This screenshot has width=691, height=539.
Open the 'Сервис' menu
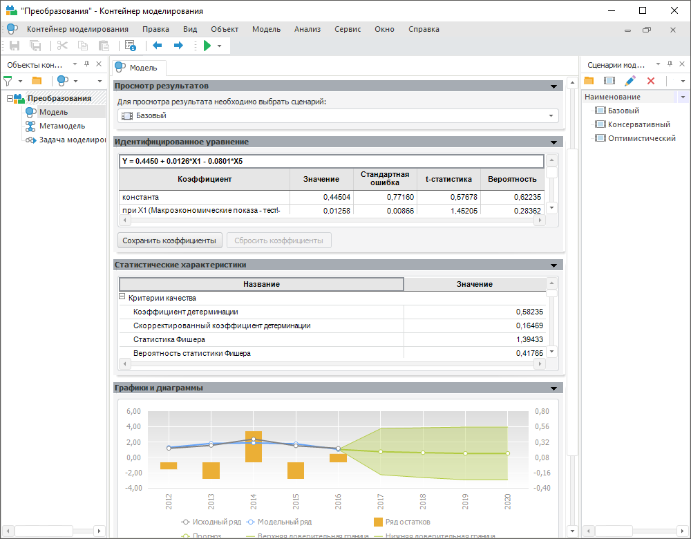click(347, 29)
